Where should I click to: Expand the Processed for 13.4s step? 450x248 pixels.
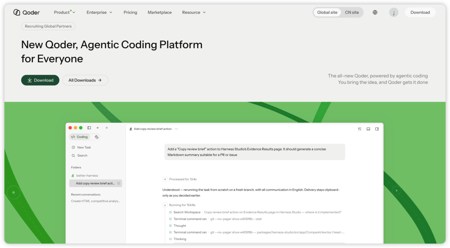click(x=165, y=179)
